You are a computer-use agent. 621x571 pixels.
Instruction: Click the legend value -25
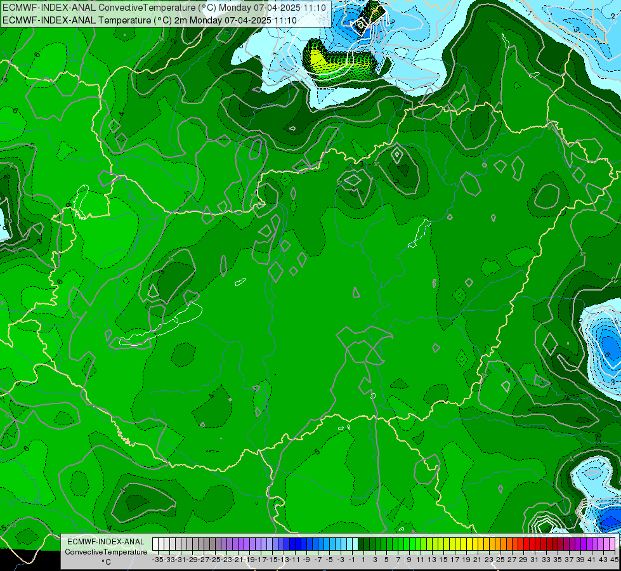[x=215, y=560]
